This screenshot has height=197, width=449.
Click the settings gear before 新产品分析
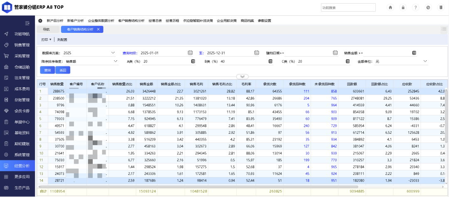[40, 21]
